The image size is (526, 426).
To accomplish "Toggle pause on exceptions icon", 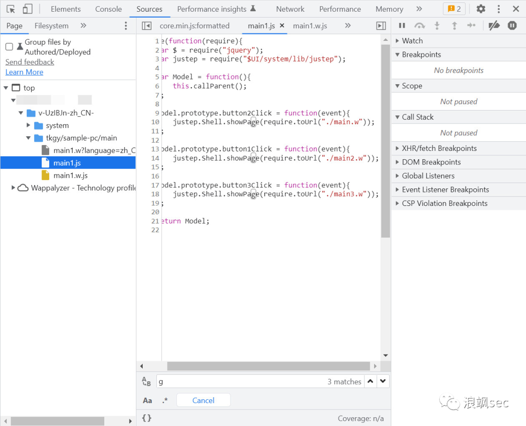I will tap(512, 25).
